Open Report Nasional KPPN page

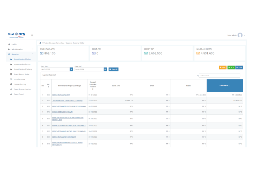(22, 64)
